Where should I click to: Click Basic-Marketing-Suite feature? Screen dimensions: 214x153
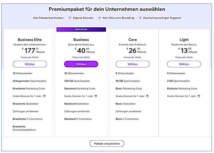pos(129,88)
